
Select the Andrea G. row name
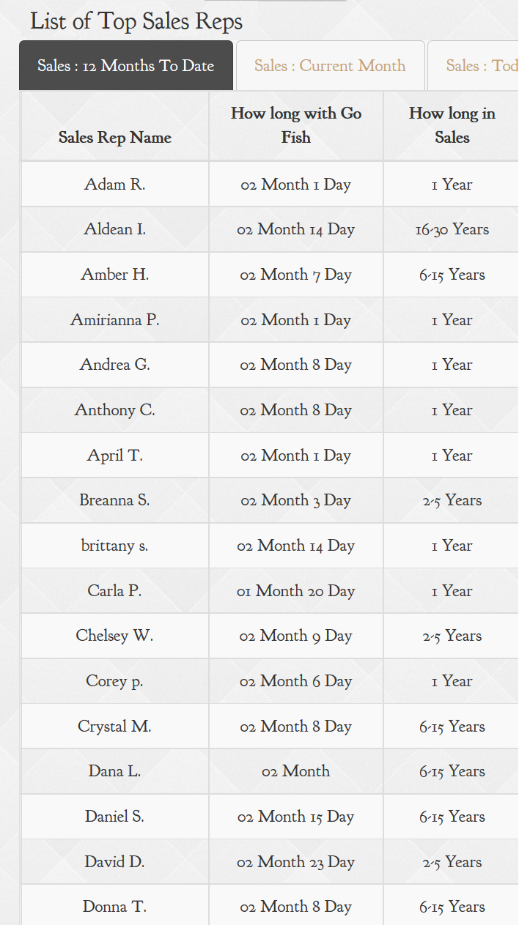pos(115,365)
